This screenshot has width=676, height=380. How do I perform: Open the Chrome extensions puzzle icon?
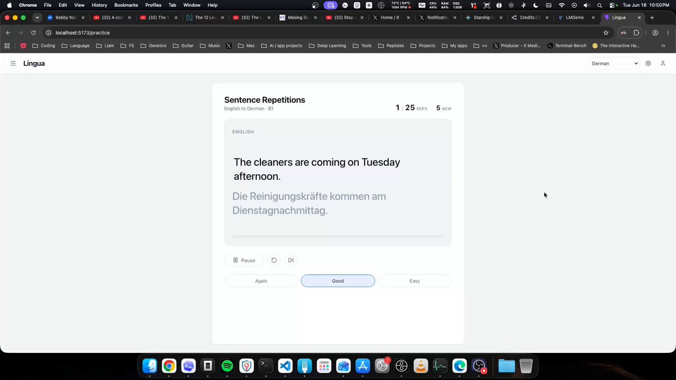638,33
